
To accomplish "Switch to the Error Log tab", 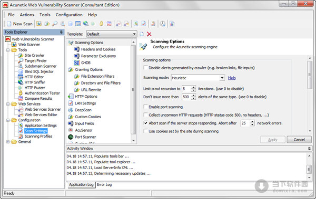I will (104, 184).
